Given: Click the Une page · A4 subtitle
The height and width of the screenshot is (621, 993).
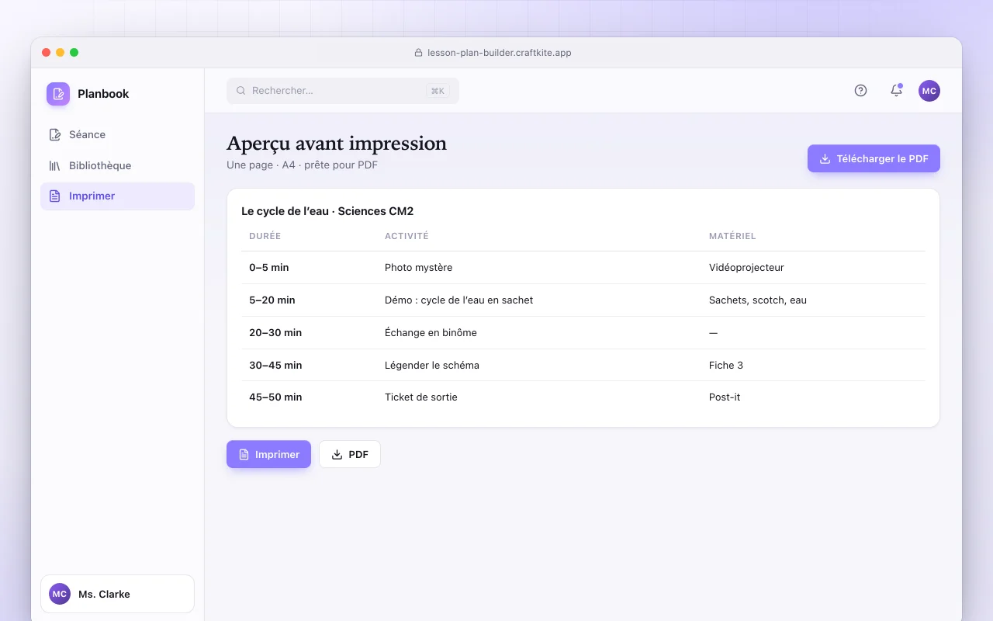Looking at the screenshot, I should click(x=302, y=165).
